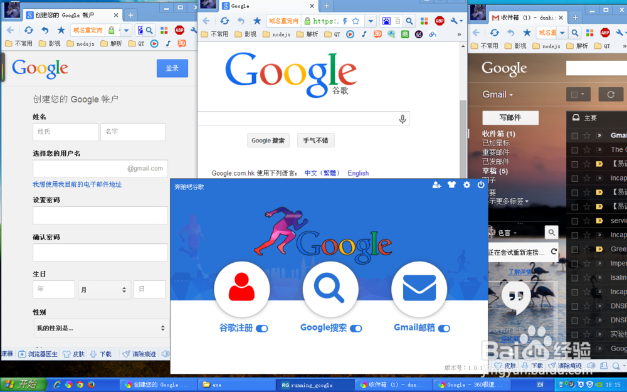The image size is (627, 392).
Task: Toggle 谷歌注册 switch
Action: 262,329
